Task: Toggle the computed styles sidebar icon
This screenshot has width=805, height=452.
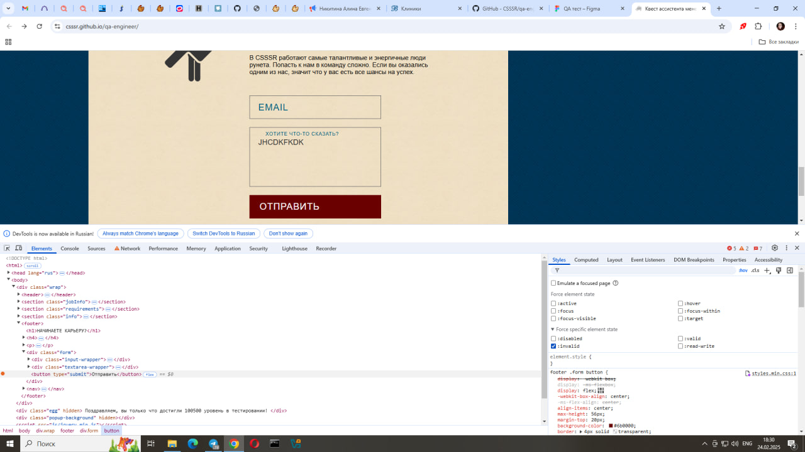Action: tap(790, 271)
